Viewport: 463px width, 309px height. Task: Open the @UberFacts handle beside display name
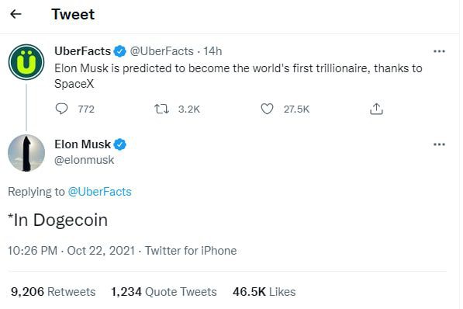pos(162,51)
